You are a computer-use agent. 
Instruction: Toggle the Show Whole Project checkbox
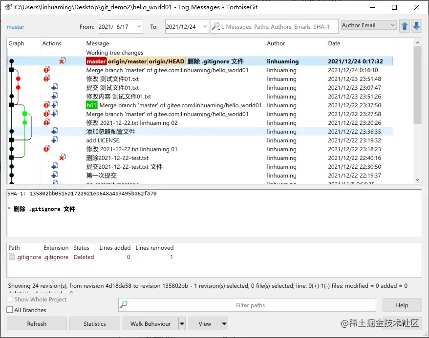pos(10,299)
